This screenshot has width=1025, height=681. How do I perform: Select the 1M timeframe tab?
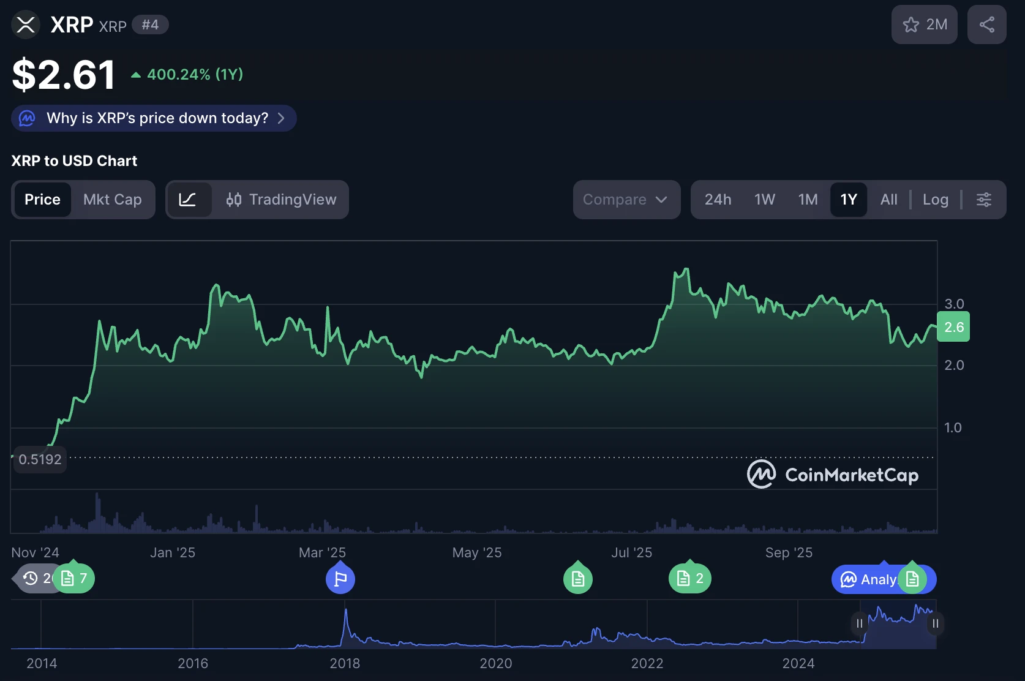point(808,200)
